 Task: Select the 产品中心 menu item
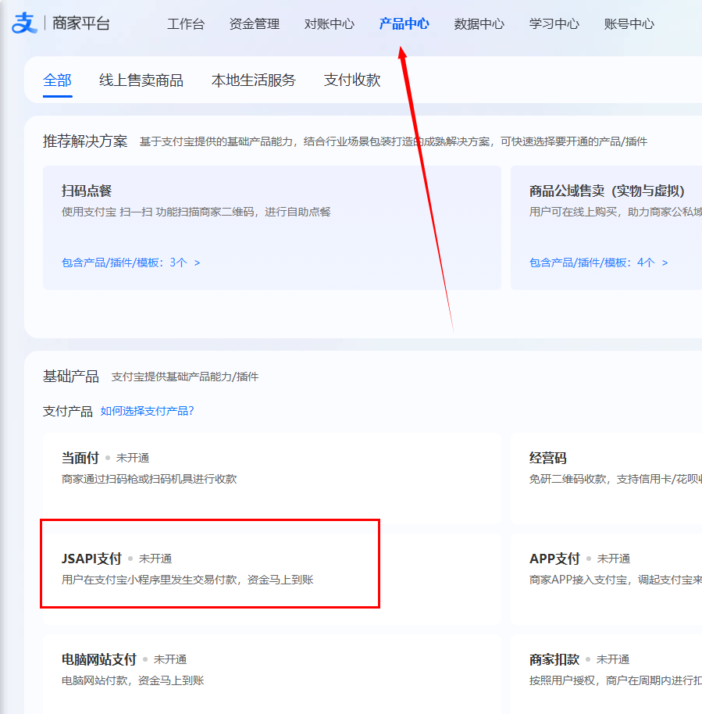click(404, 23)
